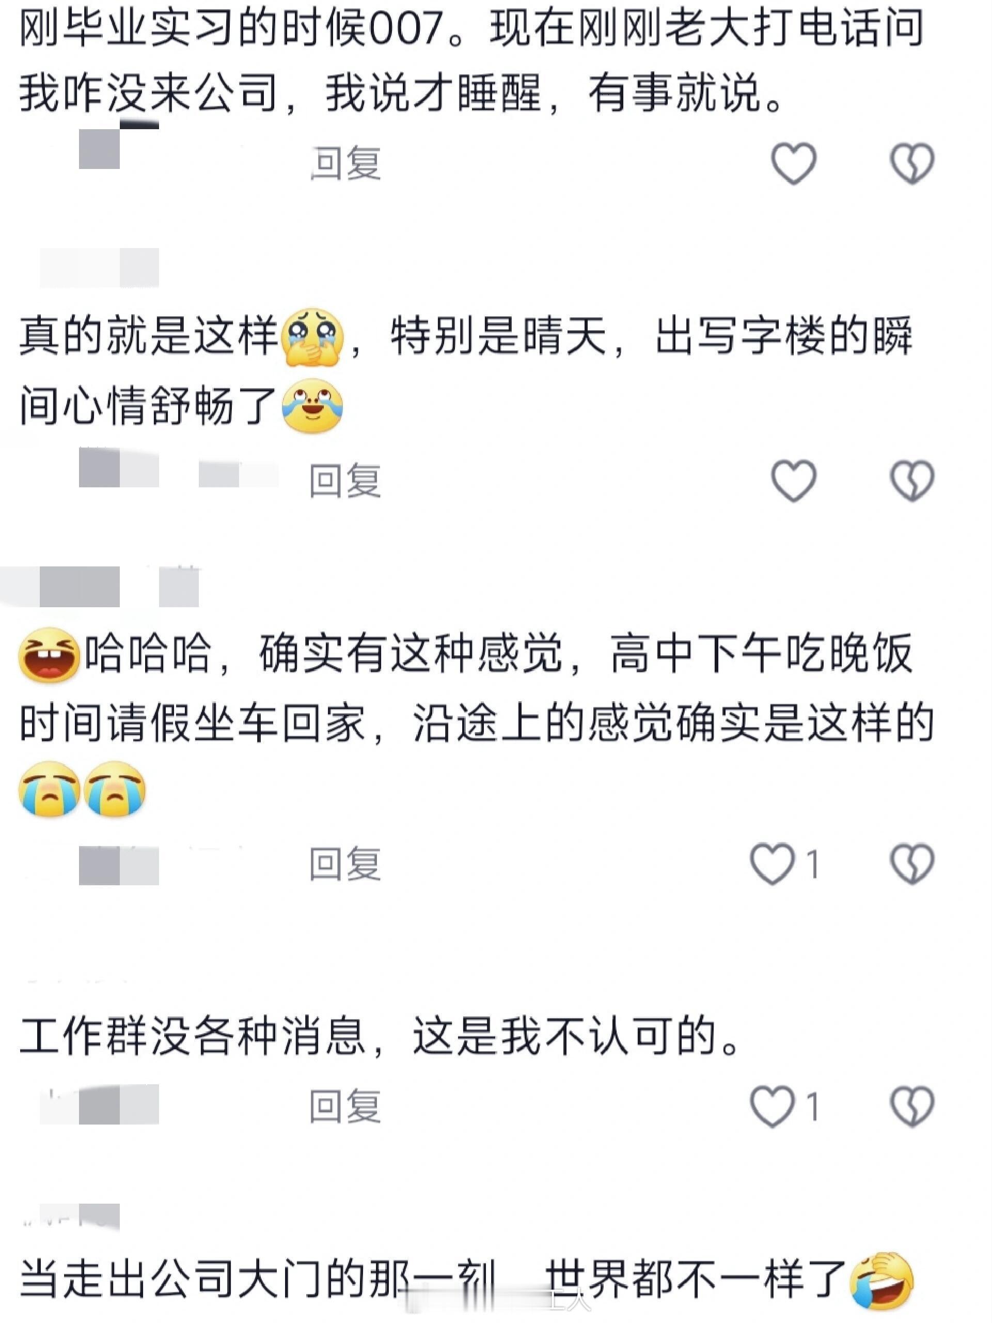Image resolution: width=992 pixels, height=1323 pixels.
Task: Dislike the 高中下午吃晚饭 comment
Action: 912,864
